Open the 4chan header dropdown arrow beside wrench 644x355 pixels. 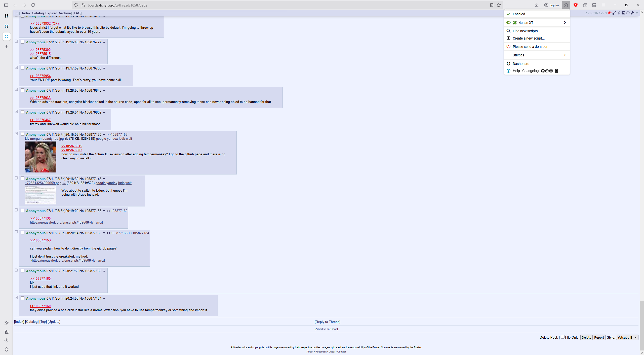(x=637, y=13)
